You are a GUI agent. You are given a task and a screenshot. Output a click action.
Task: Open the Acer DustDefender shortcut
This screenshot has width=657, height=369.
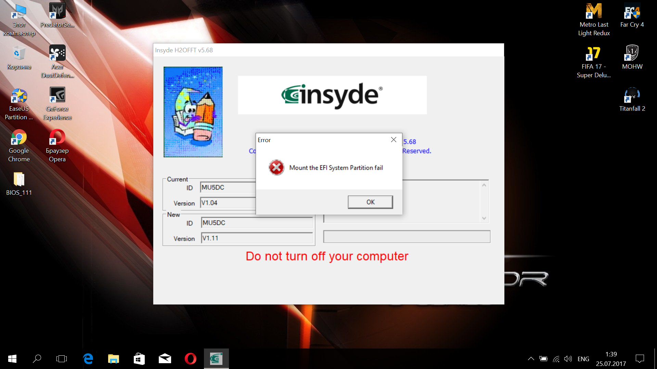[57, 61]
